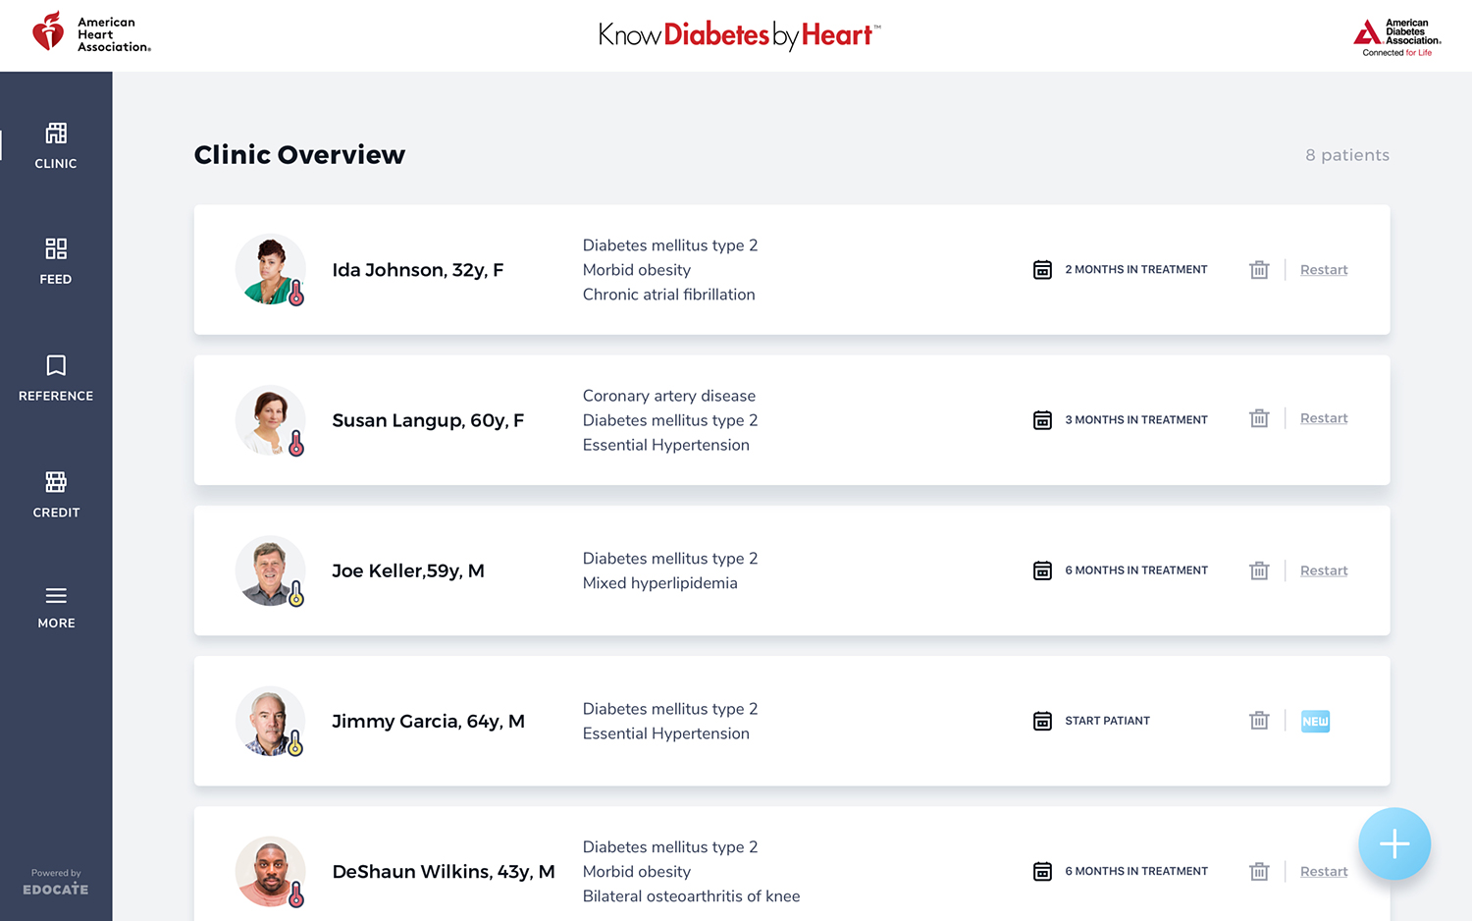Go to the Credit section

coord(56,494)
